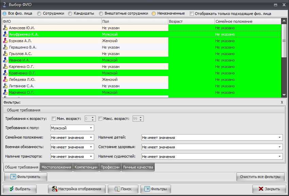Open the Личные качества tab
289x196 pixels.
coord(138,167)
